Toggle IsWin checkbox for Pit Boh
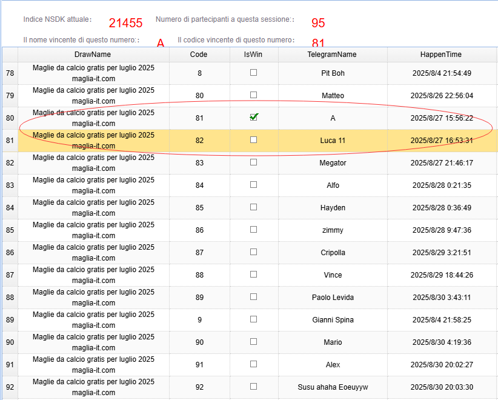 pos(253,73)
